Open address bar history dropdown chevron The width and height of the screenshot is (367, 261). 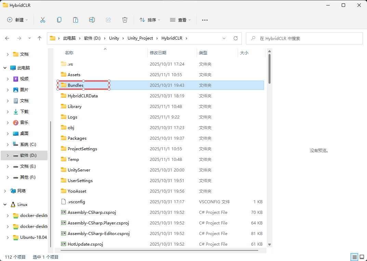click(x=224, y=38)
